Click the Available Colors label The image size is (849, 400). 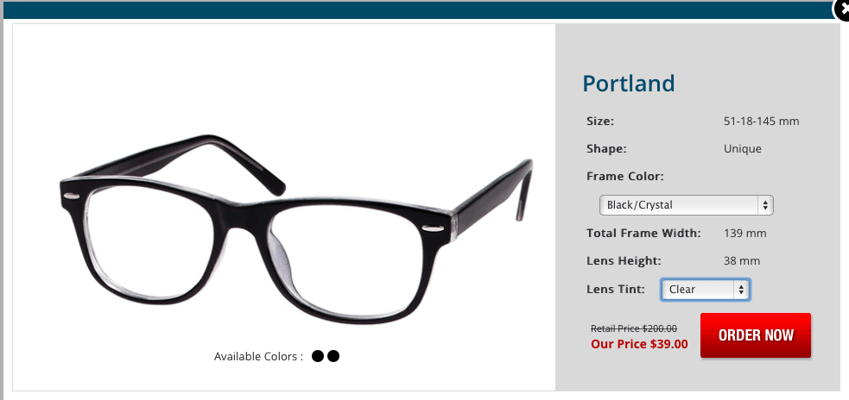(x=259, y=357)
